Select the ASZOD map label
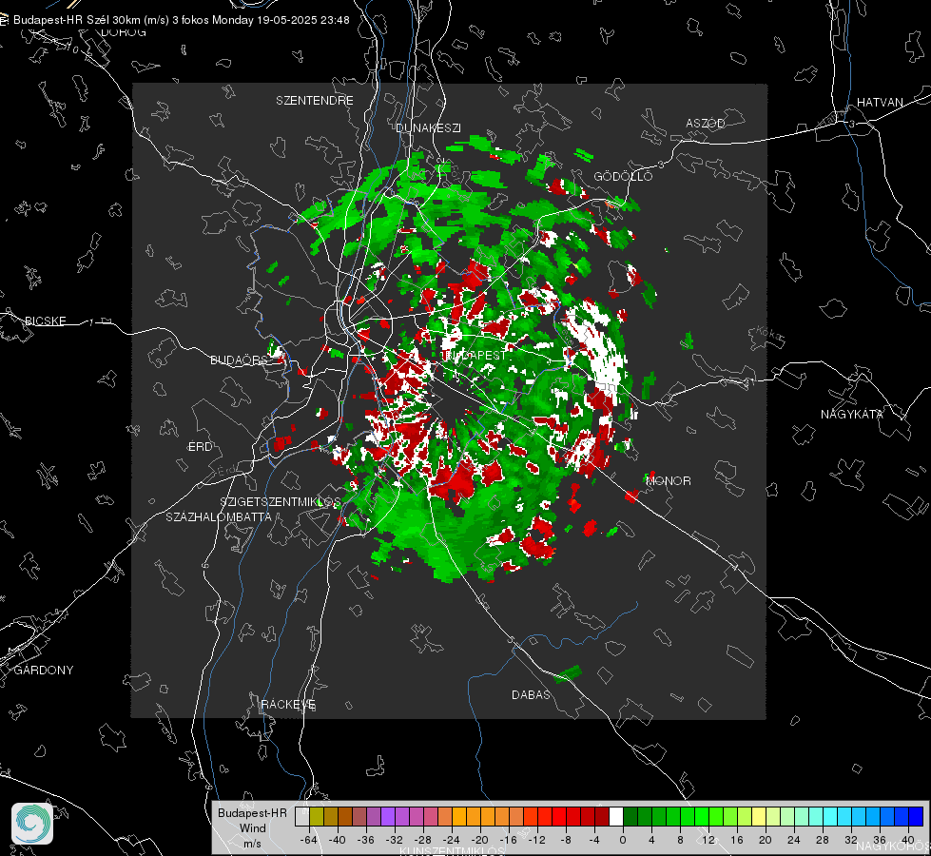Viewport: 931px width, 856px height. coord(706,123)
